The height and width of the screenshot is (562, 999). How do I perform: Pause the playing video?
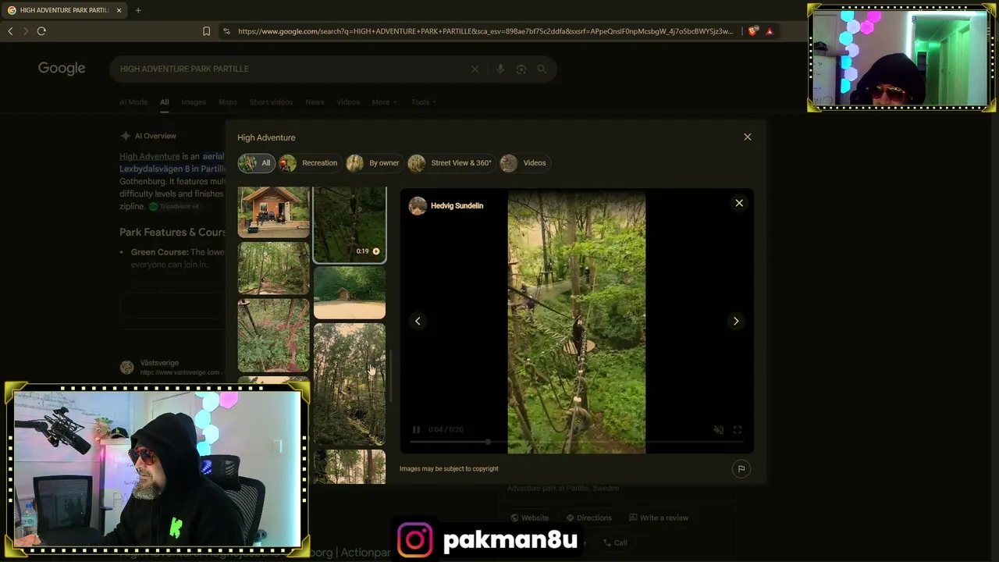pyautogui.click(x=416, y=429)
